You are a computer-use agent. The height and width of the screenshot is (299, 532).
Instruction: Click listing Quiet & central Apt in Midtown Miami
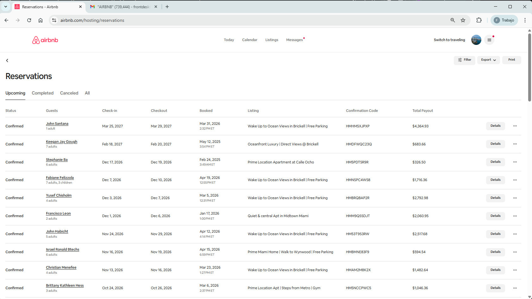[278, 216]
